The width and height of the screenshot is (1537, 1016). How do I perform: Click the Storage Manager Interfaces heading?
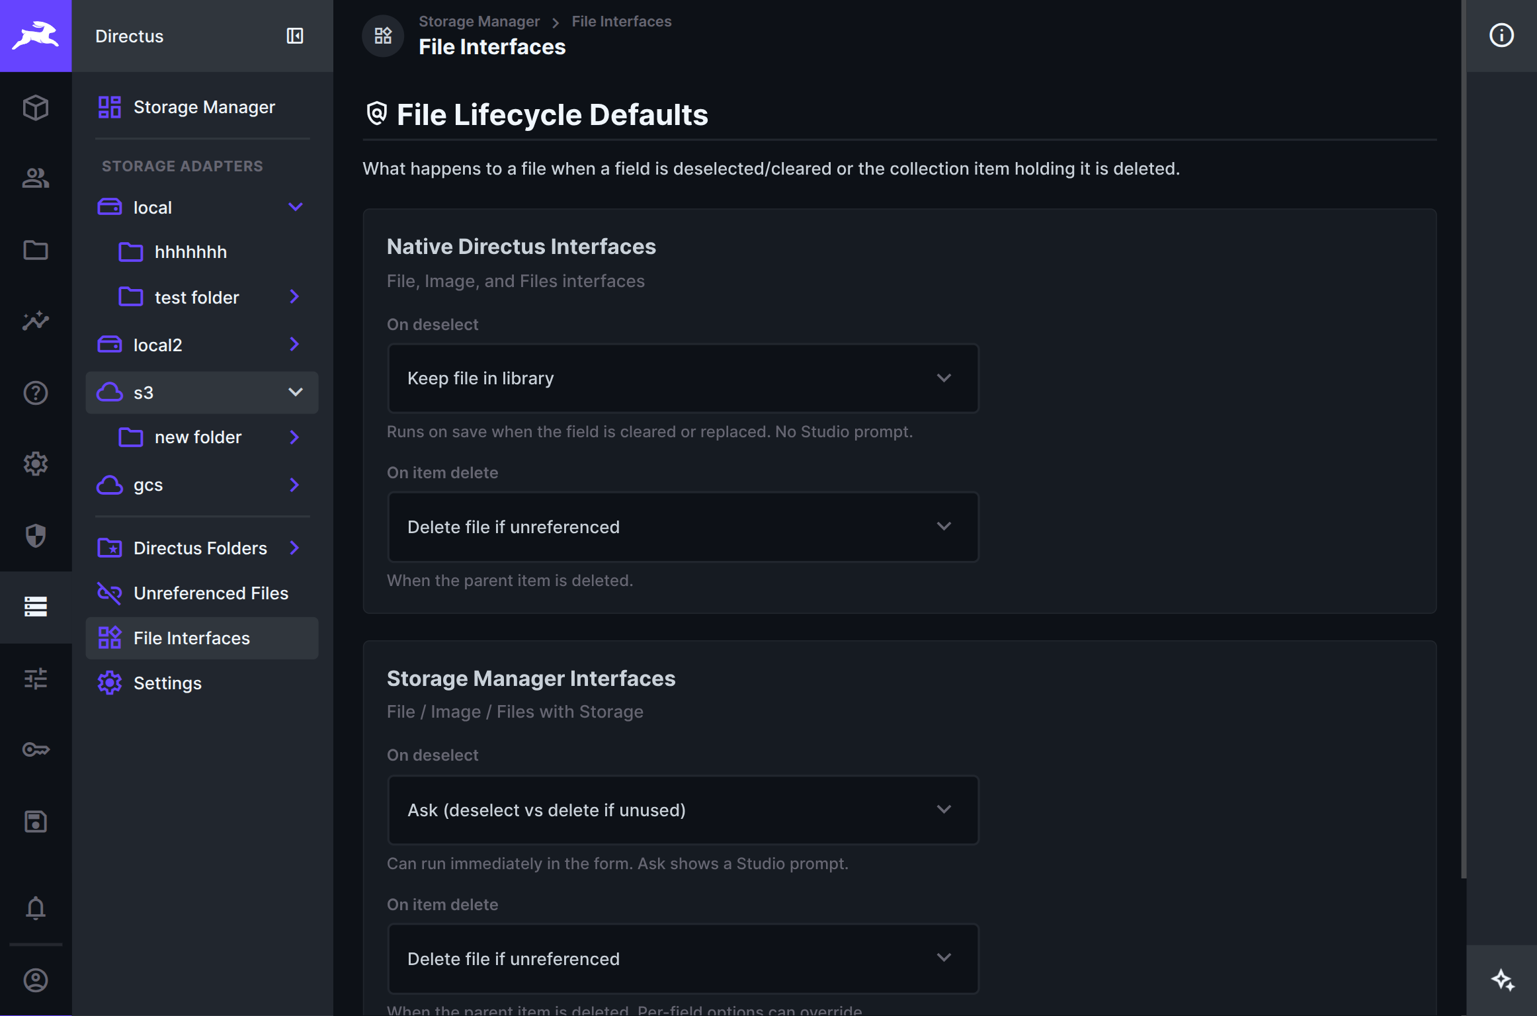coord(531,678)
